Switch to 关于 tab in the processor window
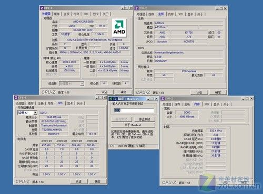 (x=105, y=14)
